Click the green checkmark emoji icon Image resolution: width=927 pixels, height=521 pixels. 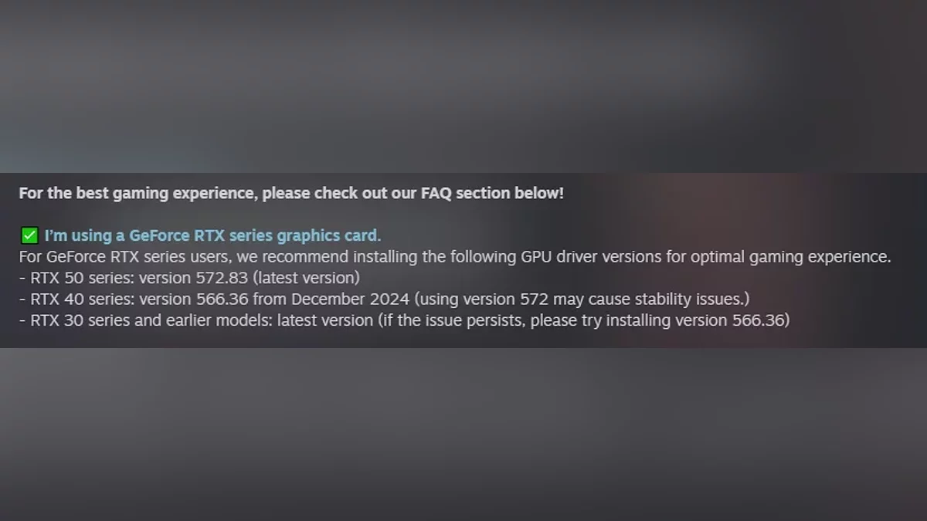coord(29,235)
